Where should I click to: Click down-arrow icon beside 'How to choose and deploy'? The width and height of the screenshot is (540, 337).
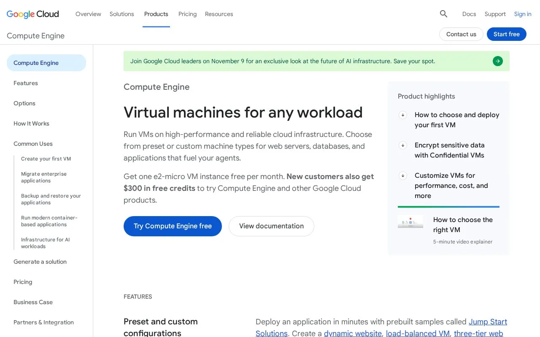coord(403,115)
